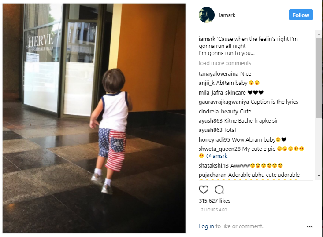Open the three-dot more options menu
This screenshot has width=323, height=237.
pyautogui.click(x=310, y=227)
